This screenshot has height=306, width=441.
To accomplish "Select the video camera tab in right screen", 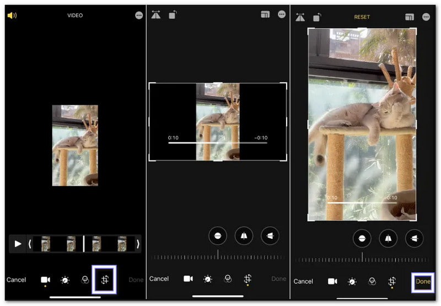I will pyautogui.click(x=332, y=281).
